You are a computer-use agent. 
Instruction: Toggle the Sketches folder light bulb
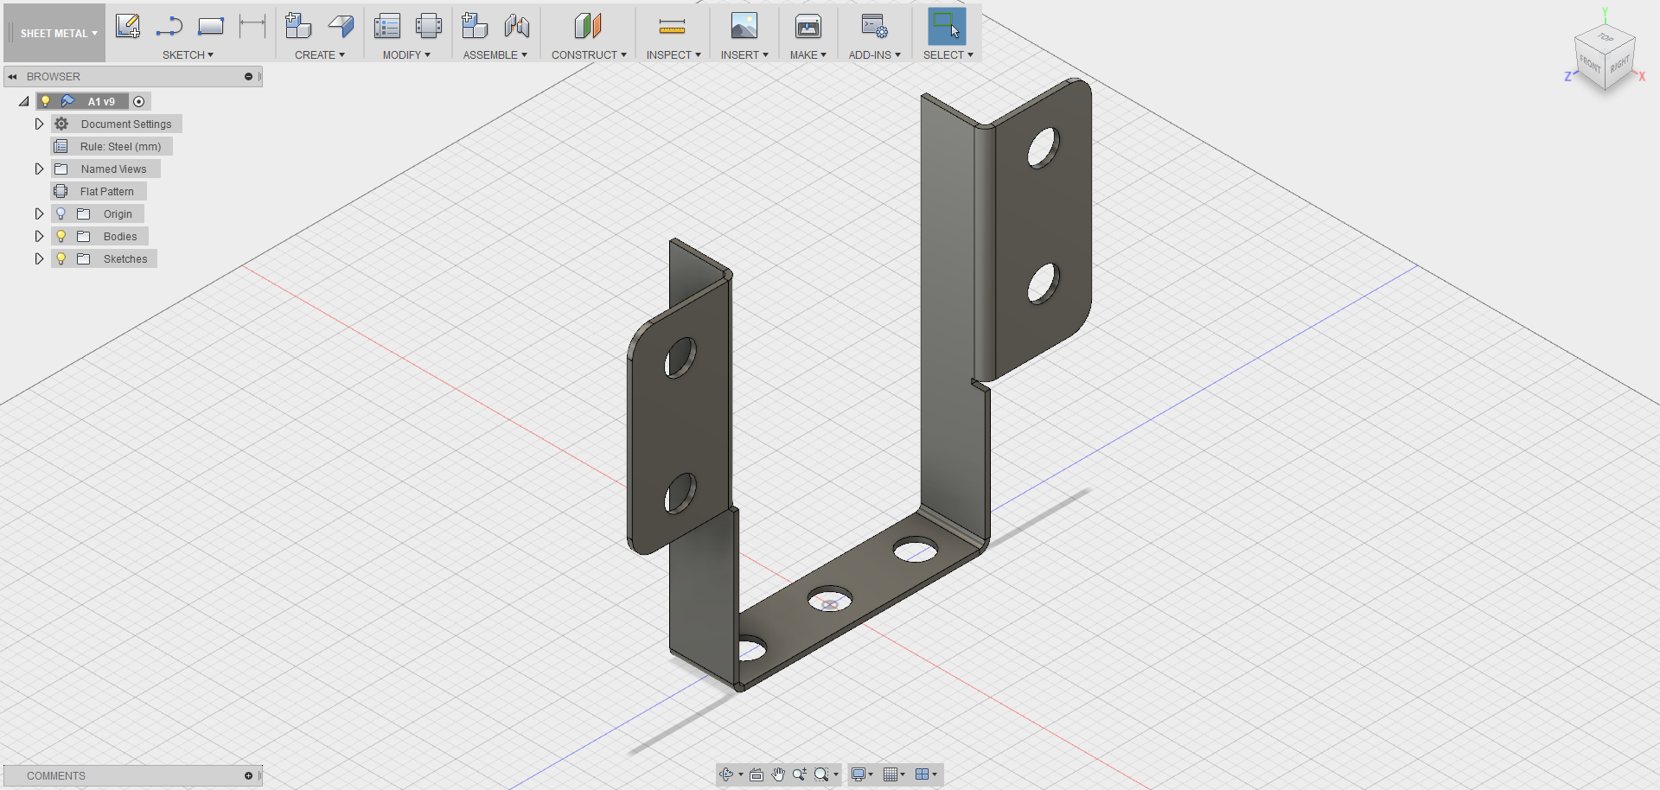[61, 258]
